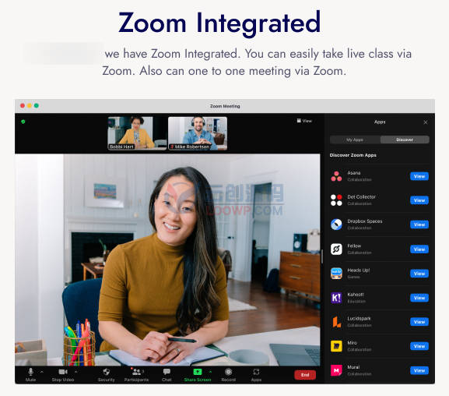Open the View layout menu
The image size is (449, 396).
click(304, 121)
